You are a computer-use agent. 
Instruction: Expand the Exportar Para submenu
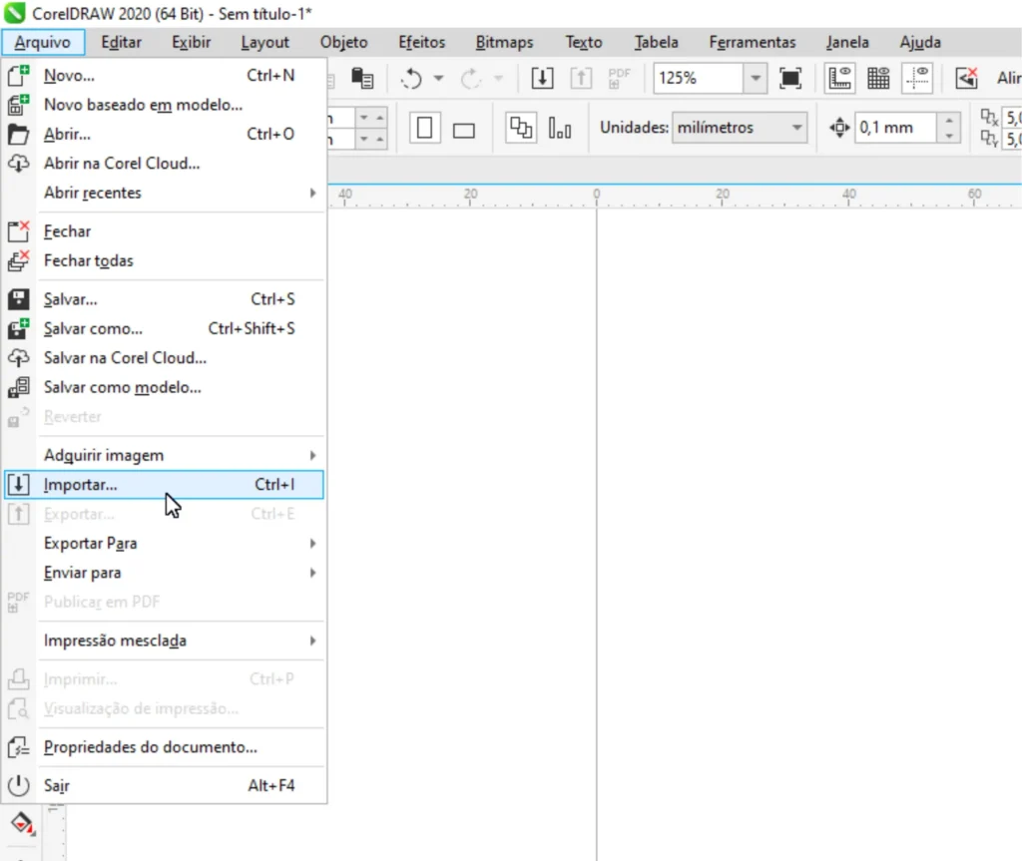tap(163, 544)
